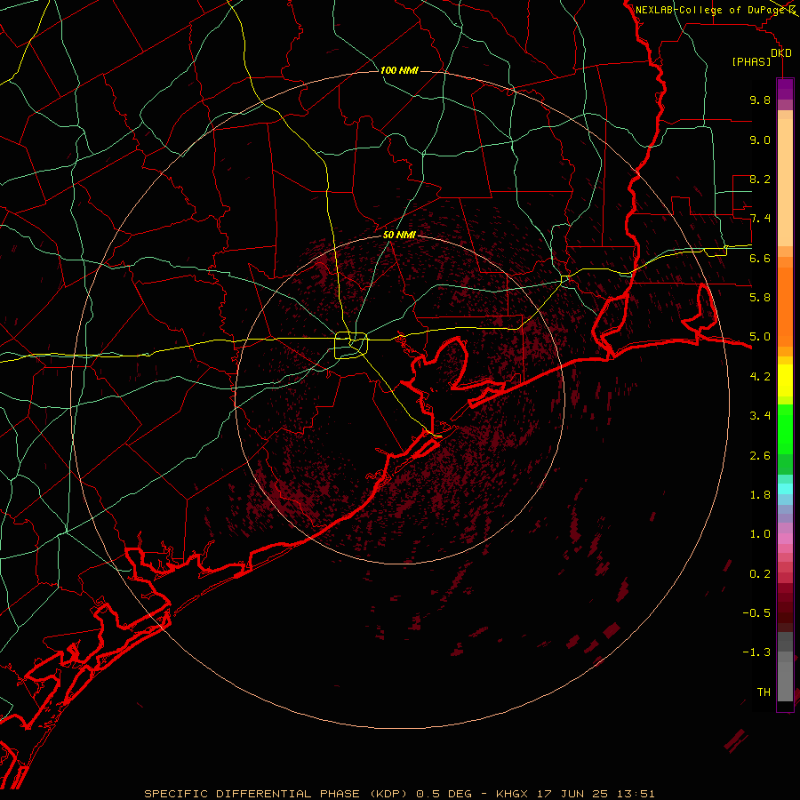Click the 1.8 scale value label

pos(760,495)
